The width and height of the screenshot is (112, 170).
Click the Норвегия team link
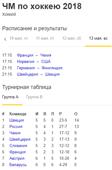click(x=26, y=62)
